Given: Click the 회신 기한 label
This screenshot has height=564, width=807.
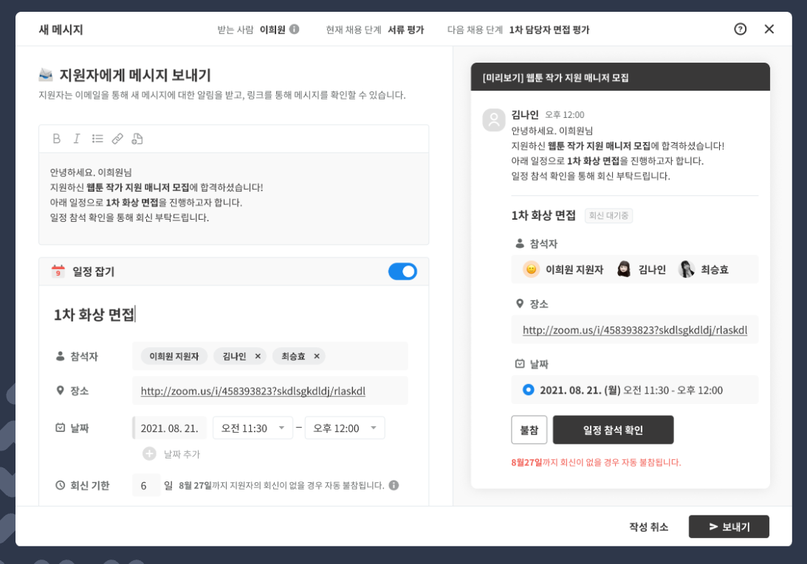Looking at the screenshot, I should (x=89, y=485).
